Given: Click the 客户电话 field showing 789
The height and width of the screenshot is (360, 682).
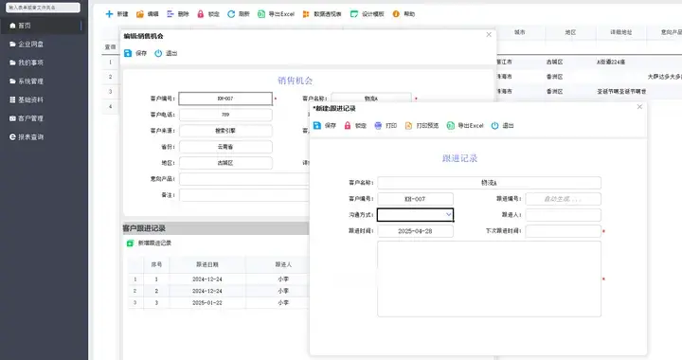Looking at the screenshot, I should click(225, 115).
